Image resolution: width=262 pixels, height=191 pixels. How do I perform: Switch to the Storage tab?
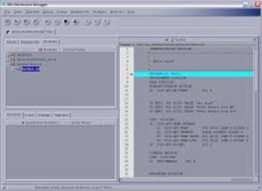click(44, 115)
